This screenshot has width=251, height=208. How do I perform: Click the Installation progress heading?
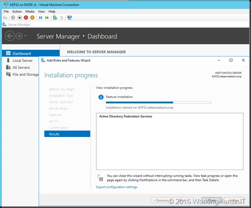click(71, 75)
